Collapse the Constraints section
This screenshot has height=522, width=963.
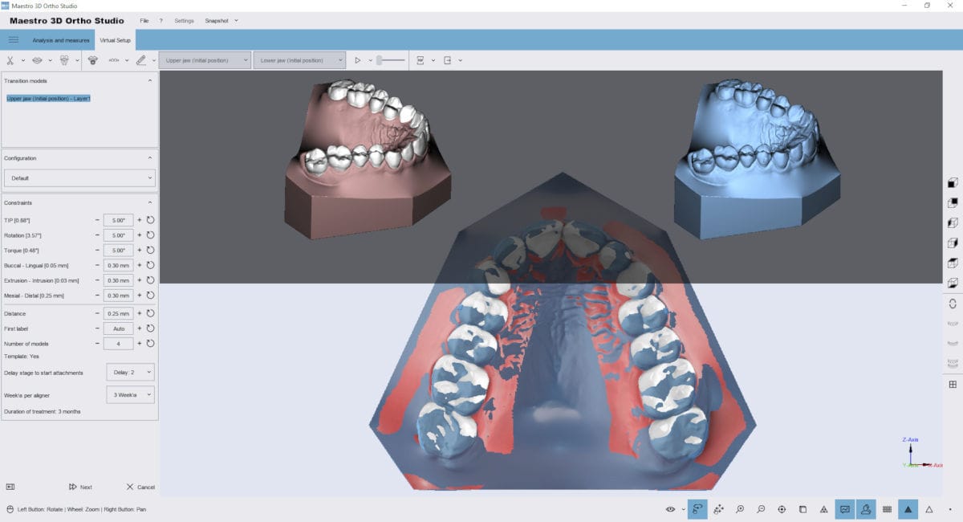pos(149,202)
